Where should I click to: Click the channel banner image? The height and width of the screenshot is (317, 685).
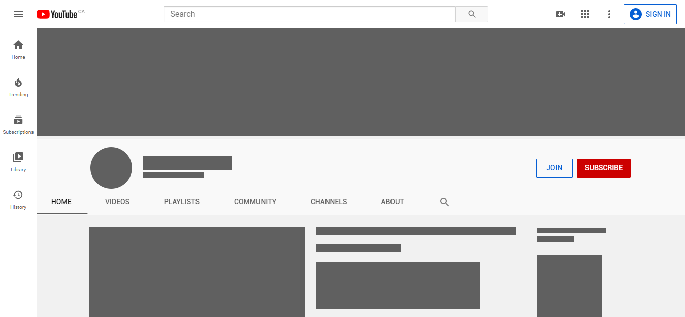[x=361, y=82]
